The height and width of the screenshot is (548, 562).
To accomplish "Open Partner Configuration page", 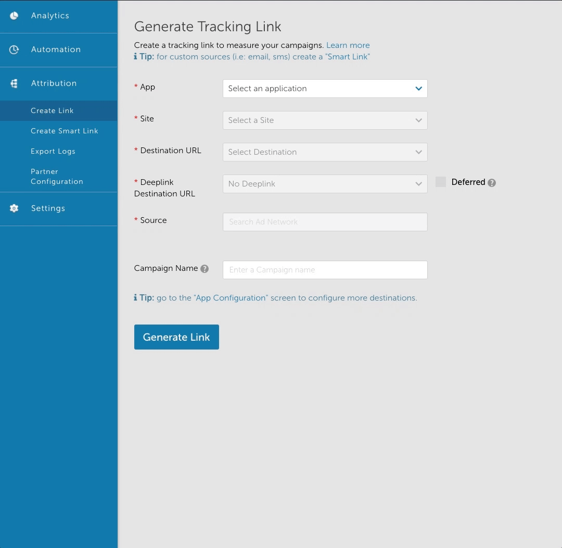I will [57, 177].
